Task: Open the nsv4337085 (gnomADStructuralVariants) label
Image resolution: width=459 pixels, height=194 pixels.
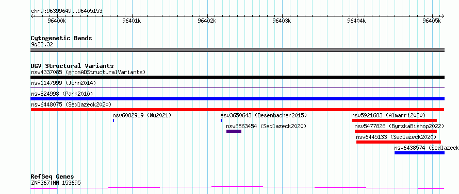Action: point(88,72)
